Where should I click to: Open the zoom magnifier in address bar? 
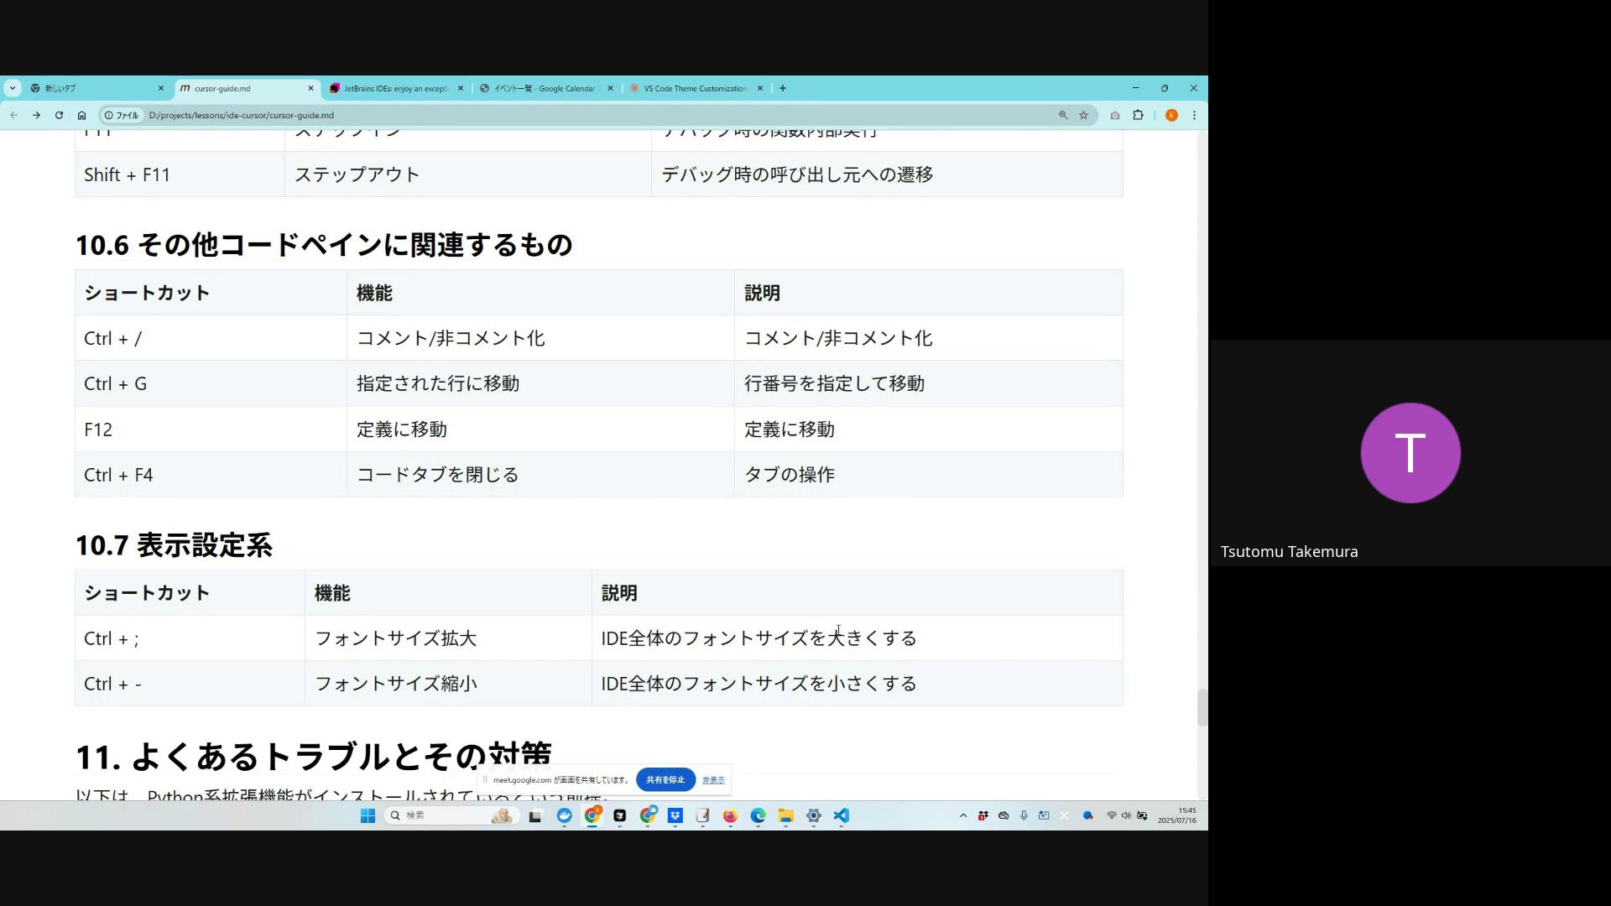point(1062,116)
